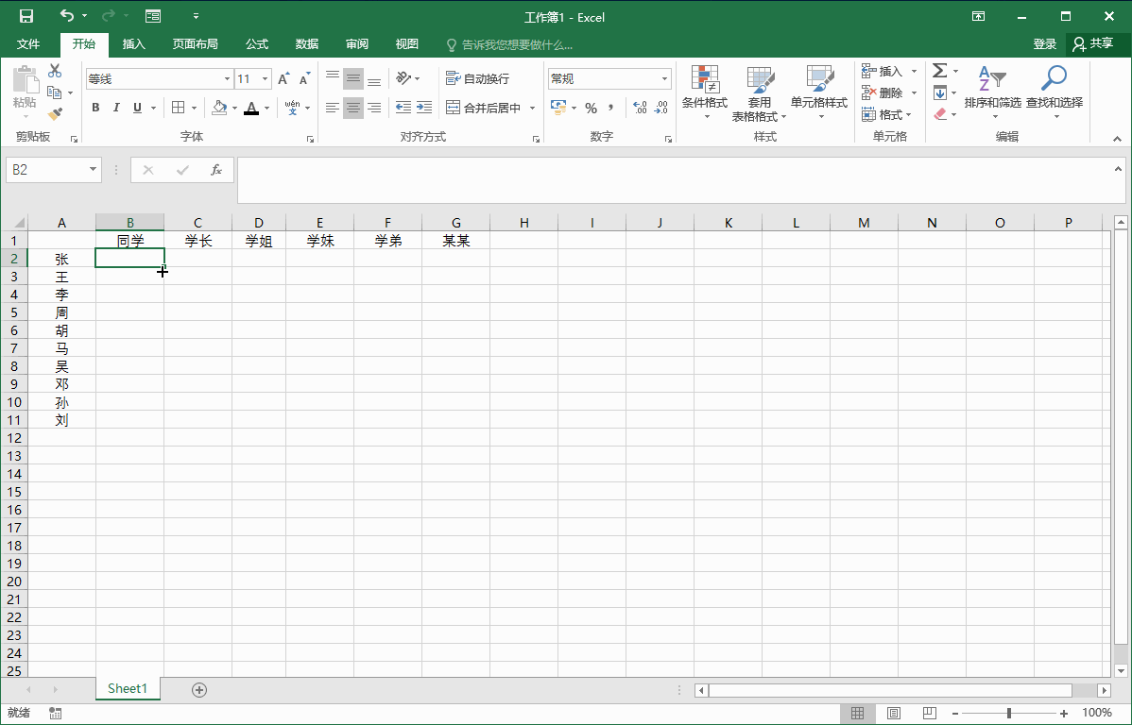Click the Paste clipboard icon
Screen dimensions: 1132x725
pyautogui.click(x=26, y=80)
